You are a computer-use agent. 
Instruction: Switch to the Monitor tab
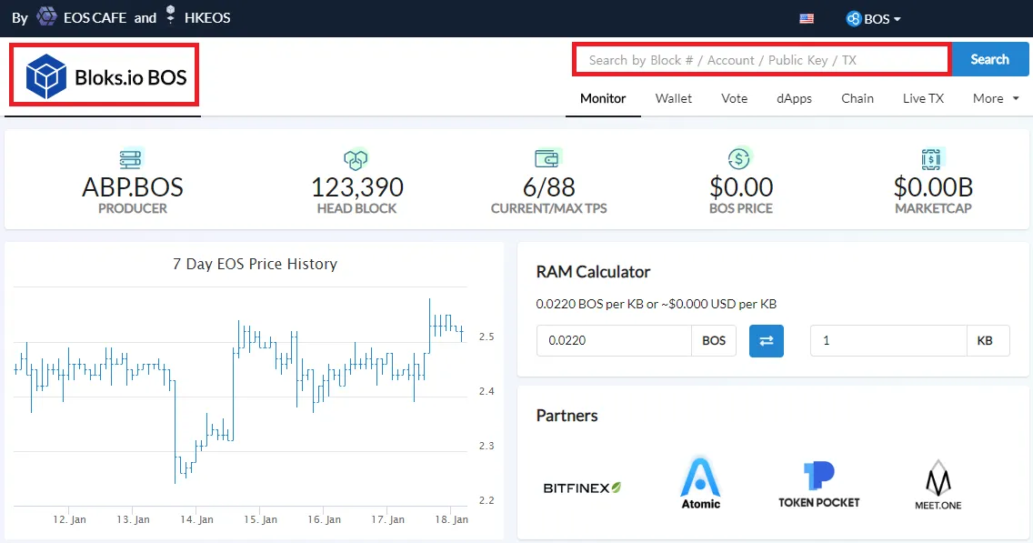point(603,98)
